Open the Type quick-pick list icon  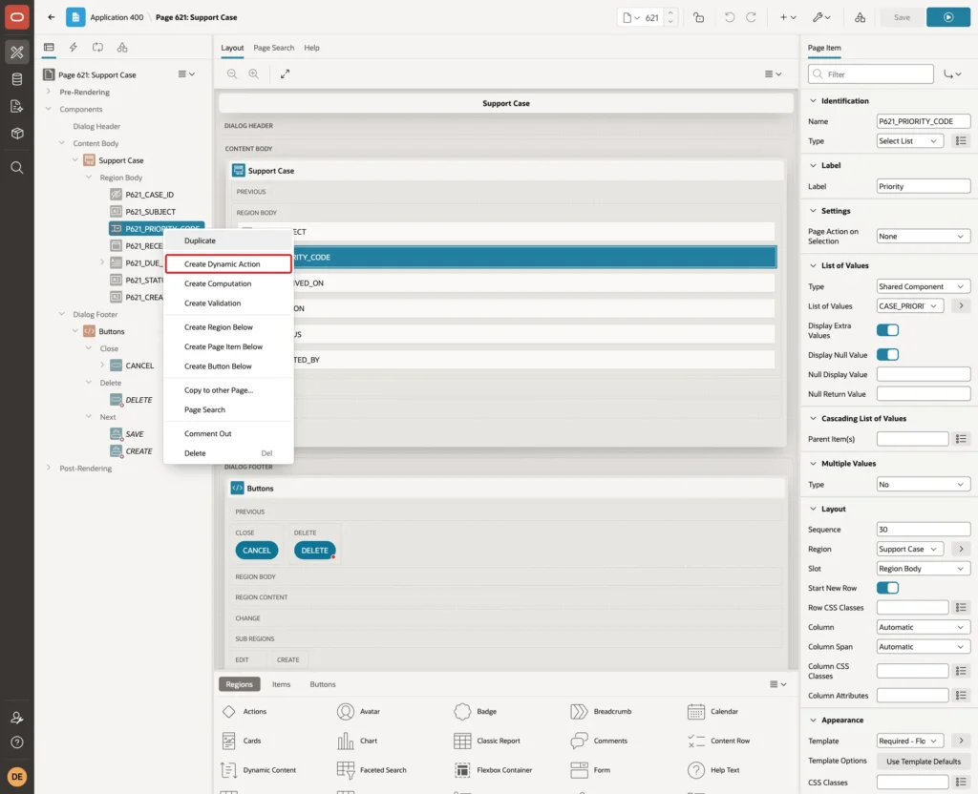(x=961, y=141)
